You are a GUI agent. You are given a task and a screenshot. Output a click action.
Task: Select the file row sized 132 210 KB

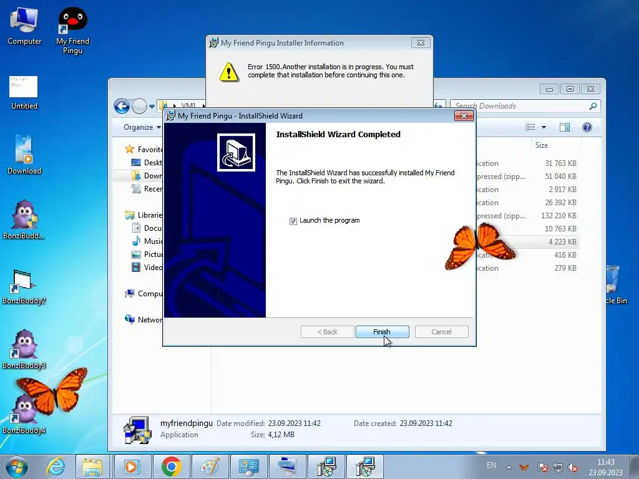[x=527, y=215]
